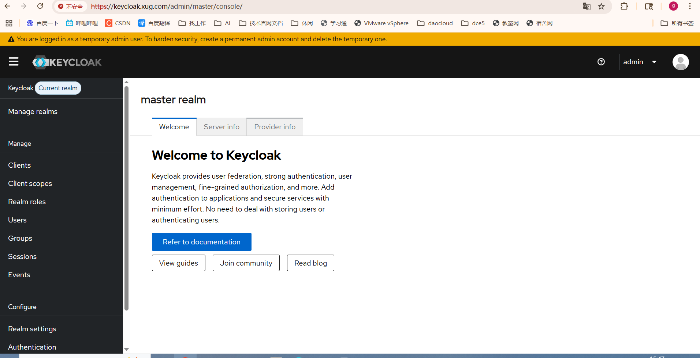
Task: Click the sidebar scroll down arrow
Action: (126, 349)
